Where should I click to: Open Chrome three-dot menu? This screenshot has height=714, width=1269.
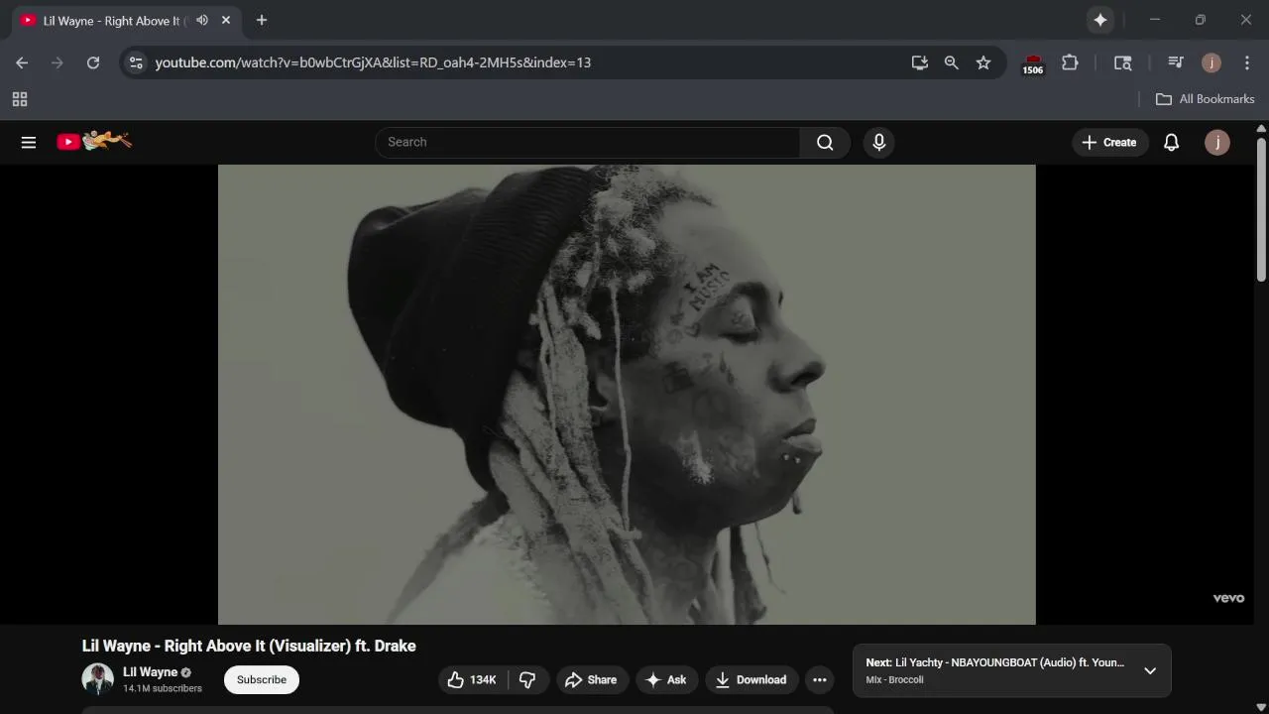click(x=1247, y=62)
